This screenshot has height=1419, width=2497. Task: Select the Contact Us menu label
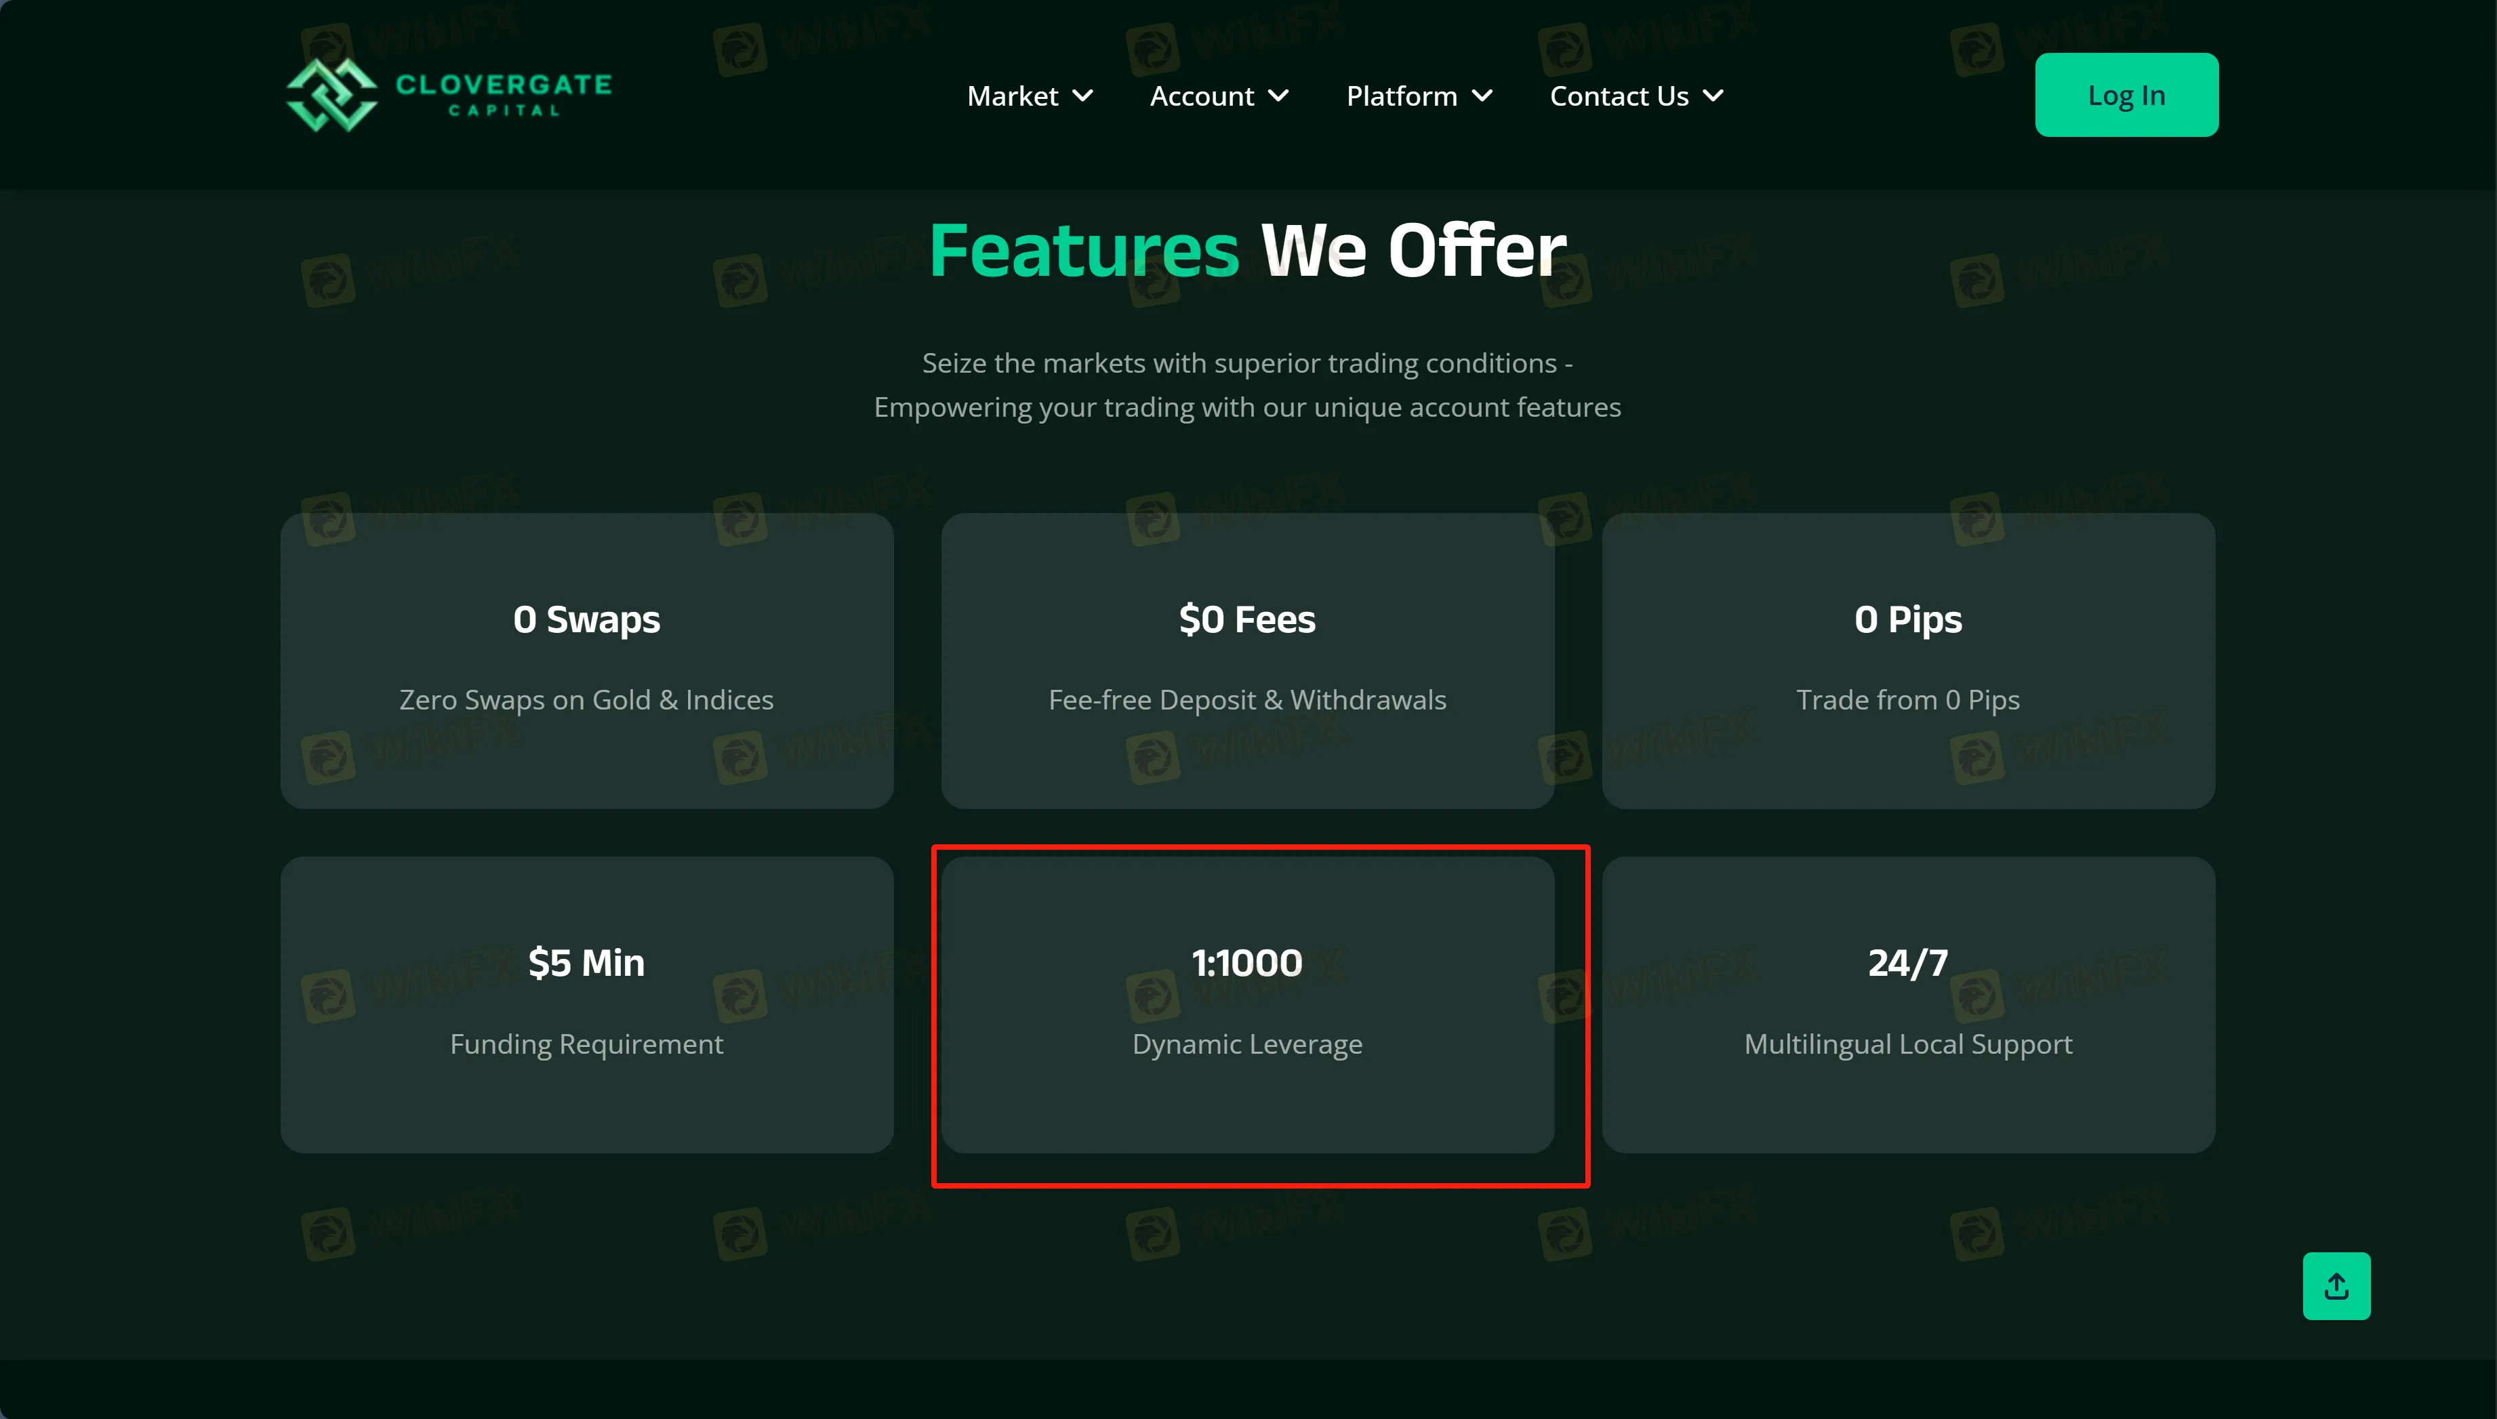1618,96
